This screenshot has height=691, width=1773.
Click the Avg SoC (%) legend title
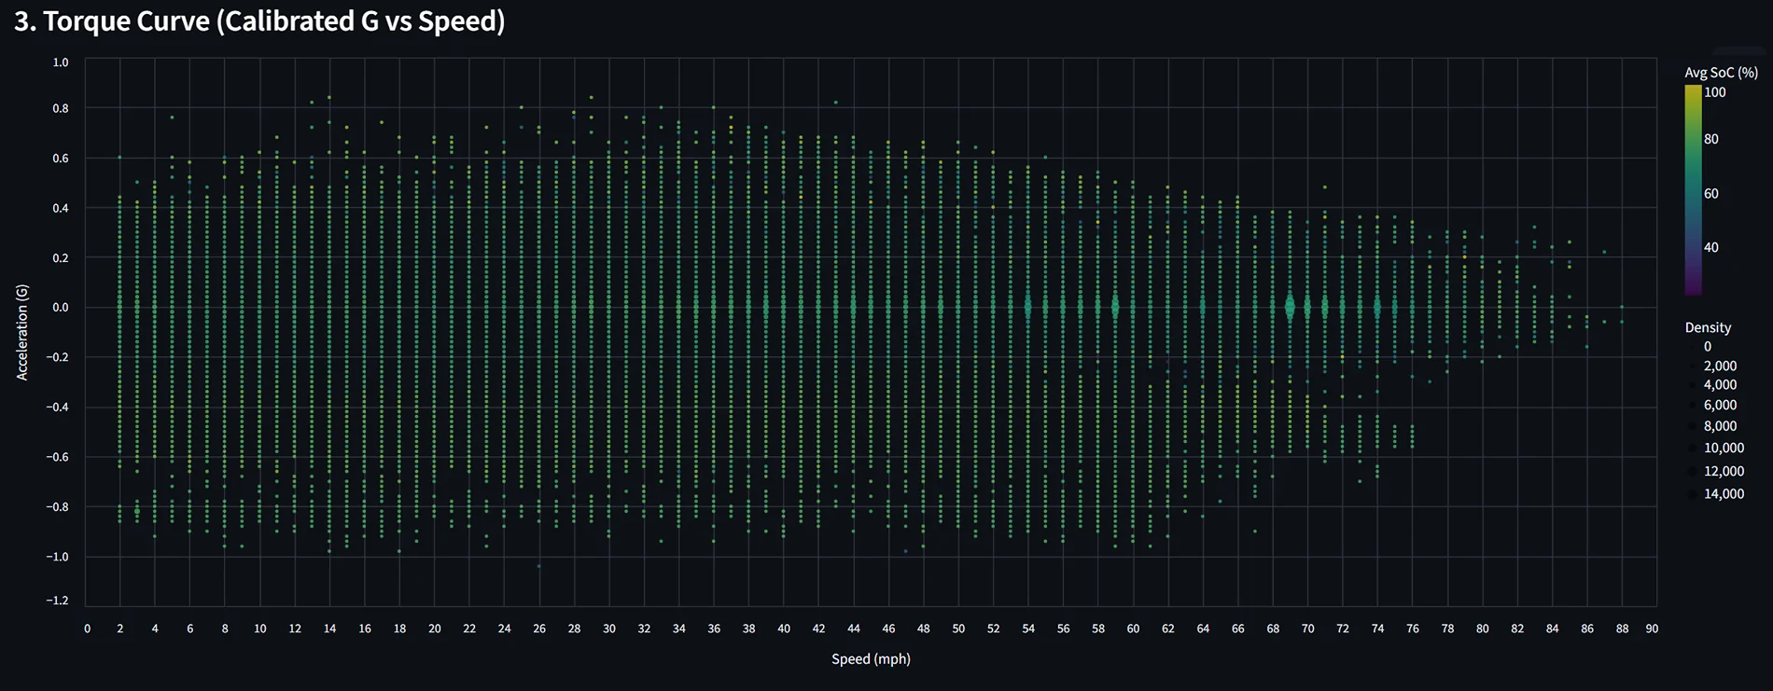point(1721,72)
